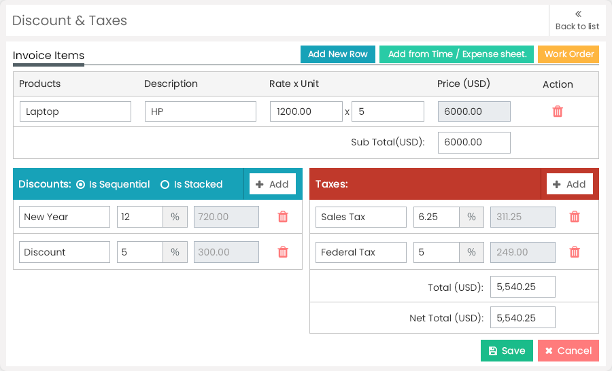Open the percent unit for New Year discount
612x371 pixels.
pos(175,217)
